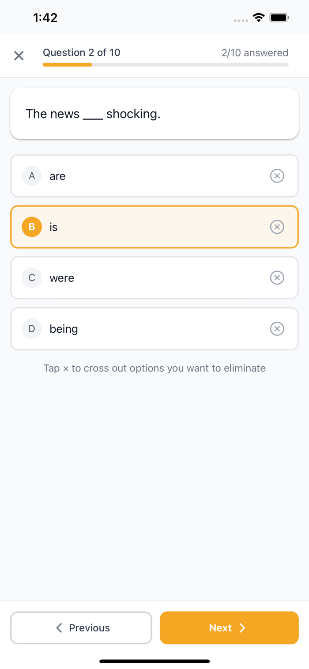
Task: Select the letter C circle badge
Action: coord(32,278)
